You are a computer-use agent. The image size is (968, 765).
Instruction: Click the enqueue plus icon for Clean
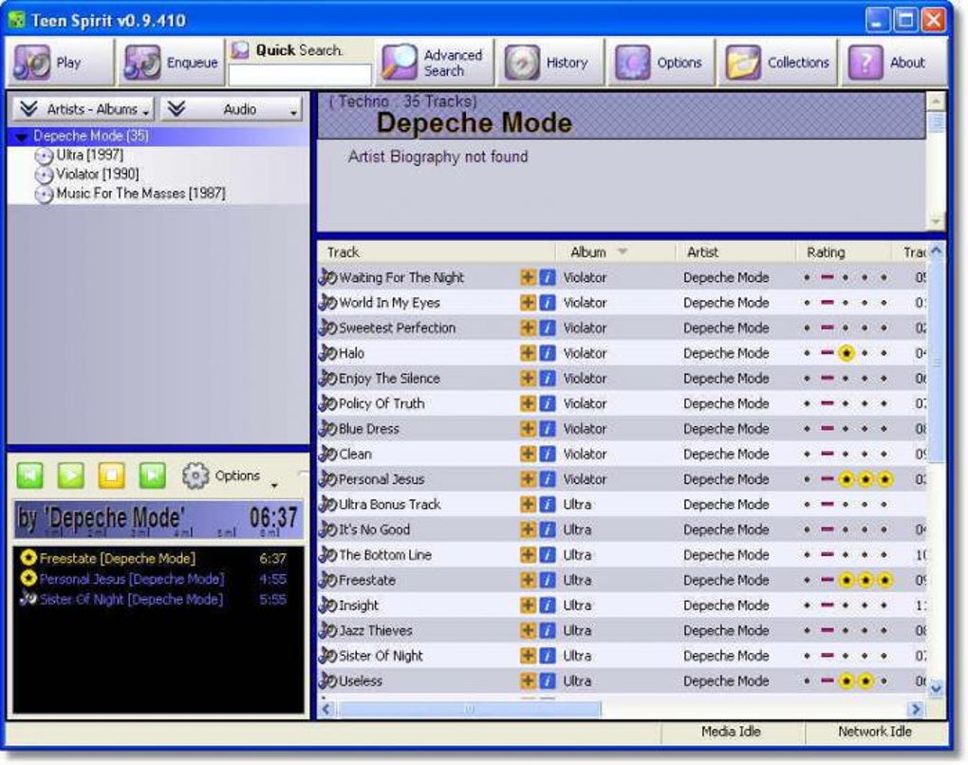[528, 454]
